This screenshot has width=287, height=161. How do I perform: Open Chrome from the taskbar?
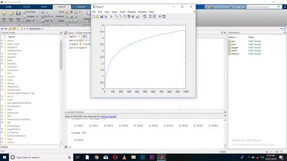coord(96,157)
